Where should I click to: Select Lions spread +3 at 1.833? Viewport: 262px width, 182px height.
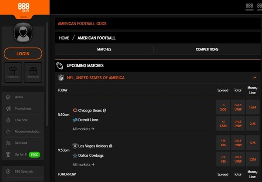pyautogui.click(x=223, y=124)
